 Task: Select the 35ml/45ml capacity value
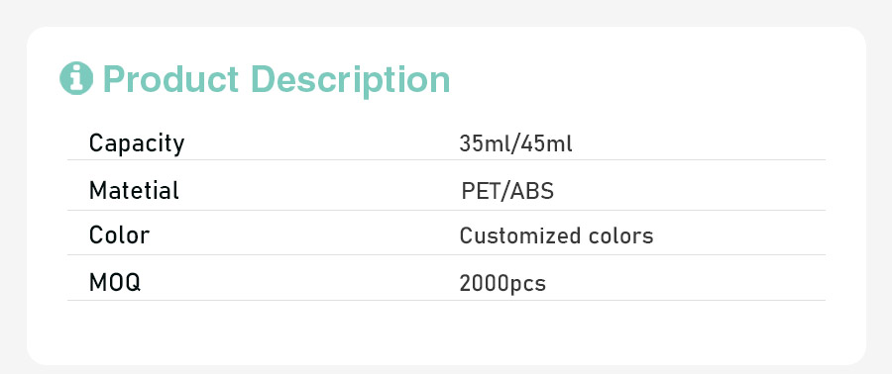(x=515, y=144)
